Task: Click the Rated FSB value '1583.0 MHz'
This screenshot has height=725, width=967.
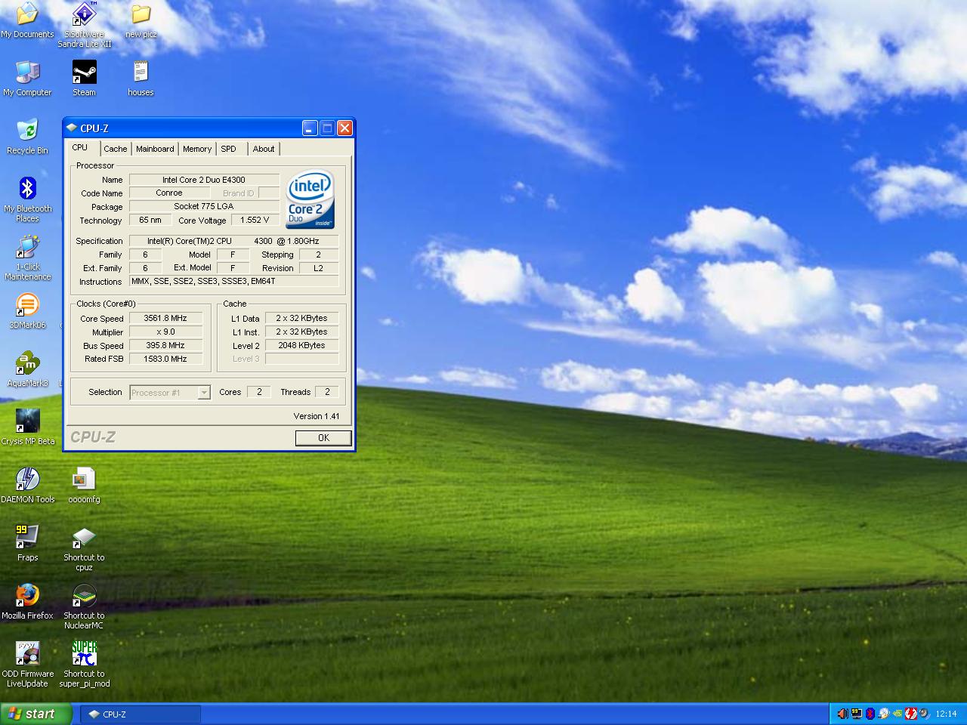Action: pyautogui.click(x=165, y=359)
